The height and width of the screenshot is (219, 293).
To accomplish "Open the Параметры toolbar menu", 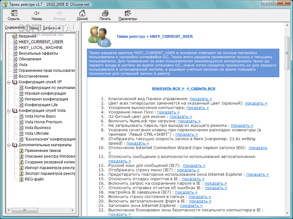I will tap(128, 13).
